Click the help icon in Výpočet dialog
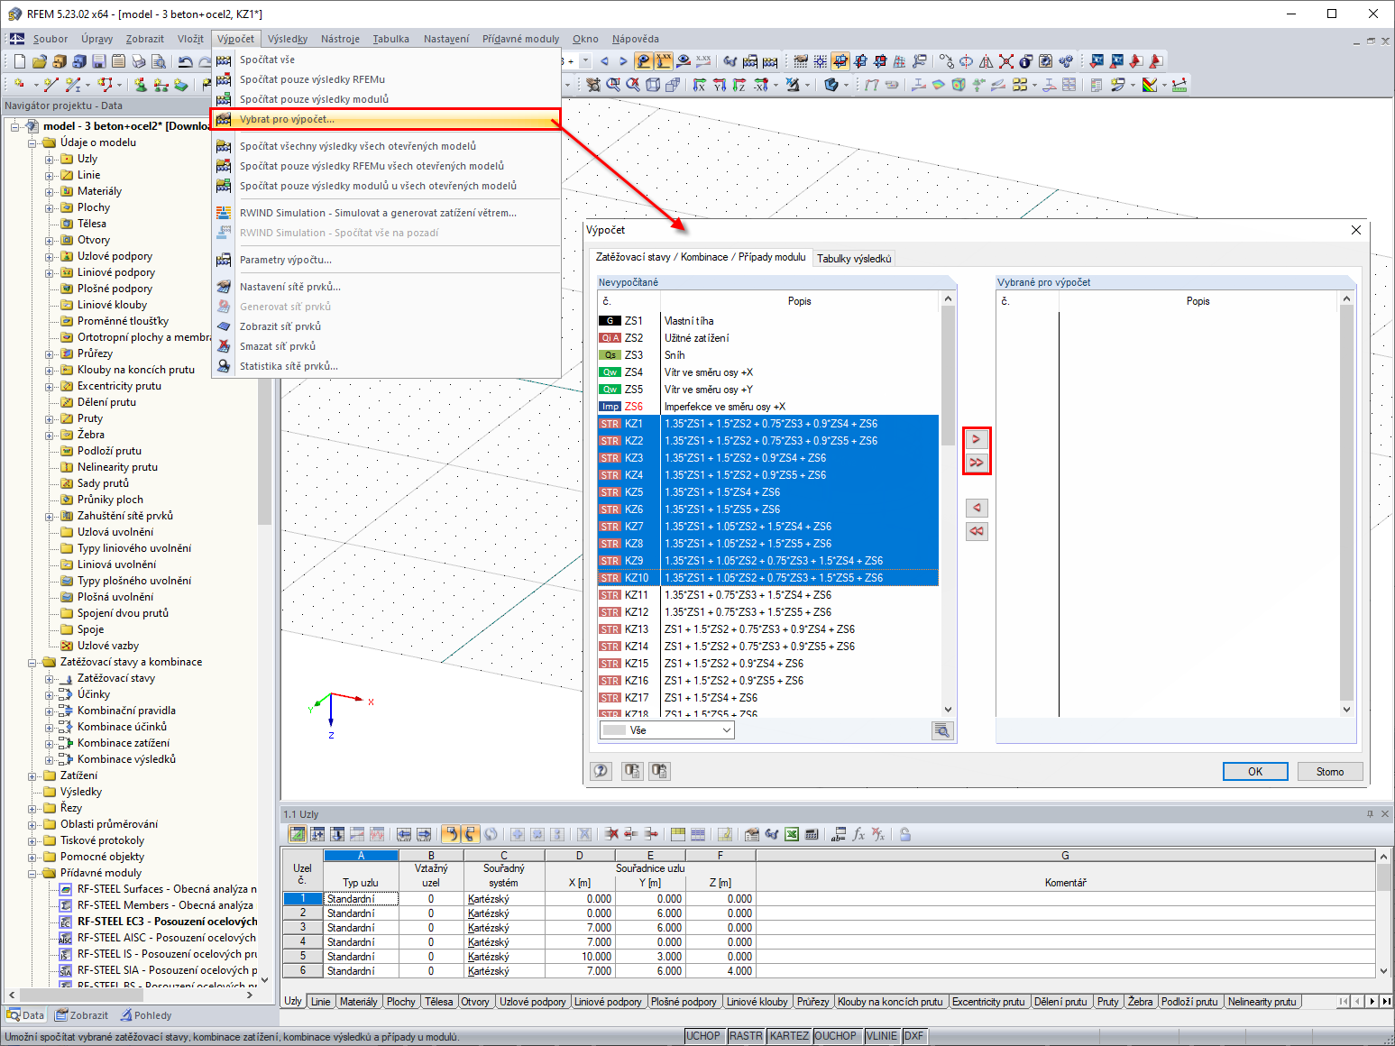1395x1046 pixels. coord(601,771)
